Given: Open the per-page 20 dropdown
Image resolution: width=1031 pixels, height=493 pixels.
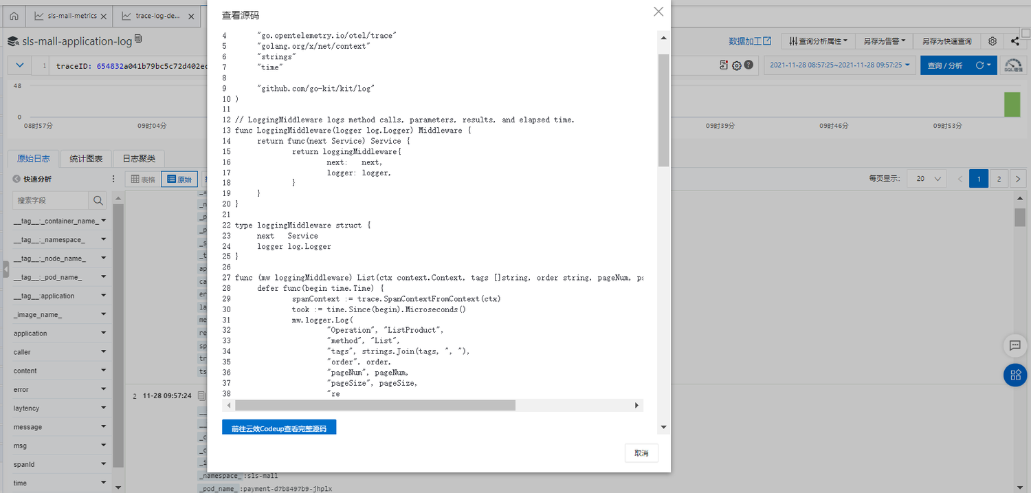Looking at the screenshot, I should 927,179.
